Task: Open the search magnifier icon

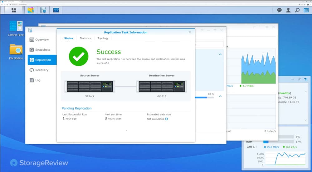Action: tap(297, 10)
